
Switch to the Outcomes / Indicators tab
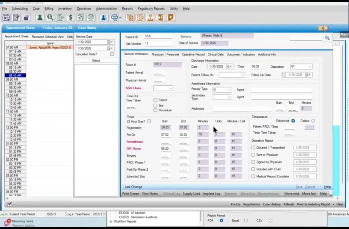point(240,54)
